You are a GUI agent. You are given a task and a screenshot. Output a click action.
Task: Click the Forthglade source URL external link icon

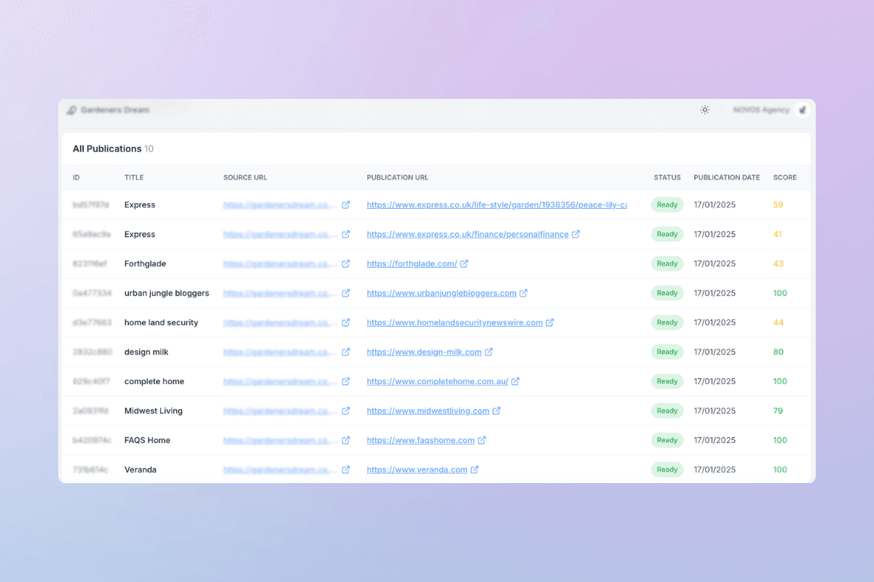coord(346,263)
